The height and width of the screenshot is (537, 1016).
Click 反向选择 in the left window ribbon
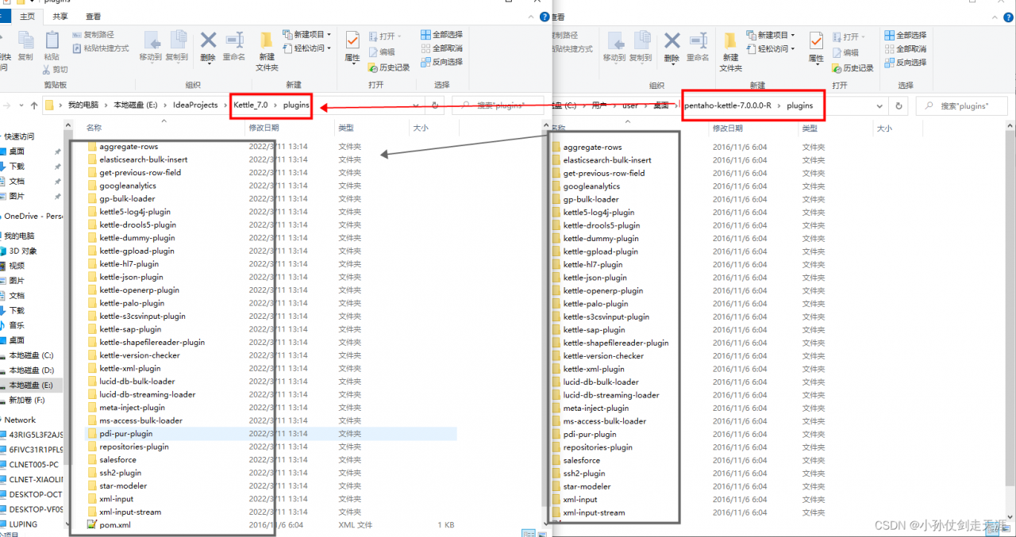pyautogui.click(x=441, y=62)
